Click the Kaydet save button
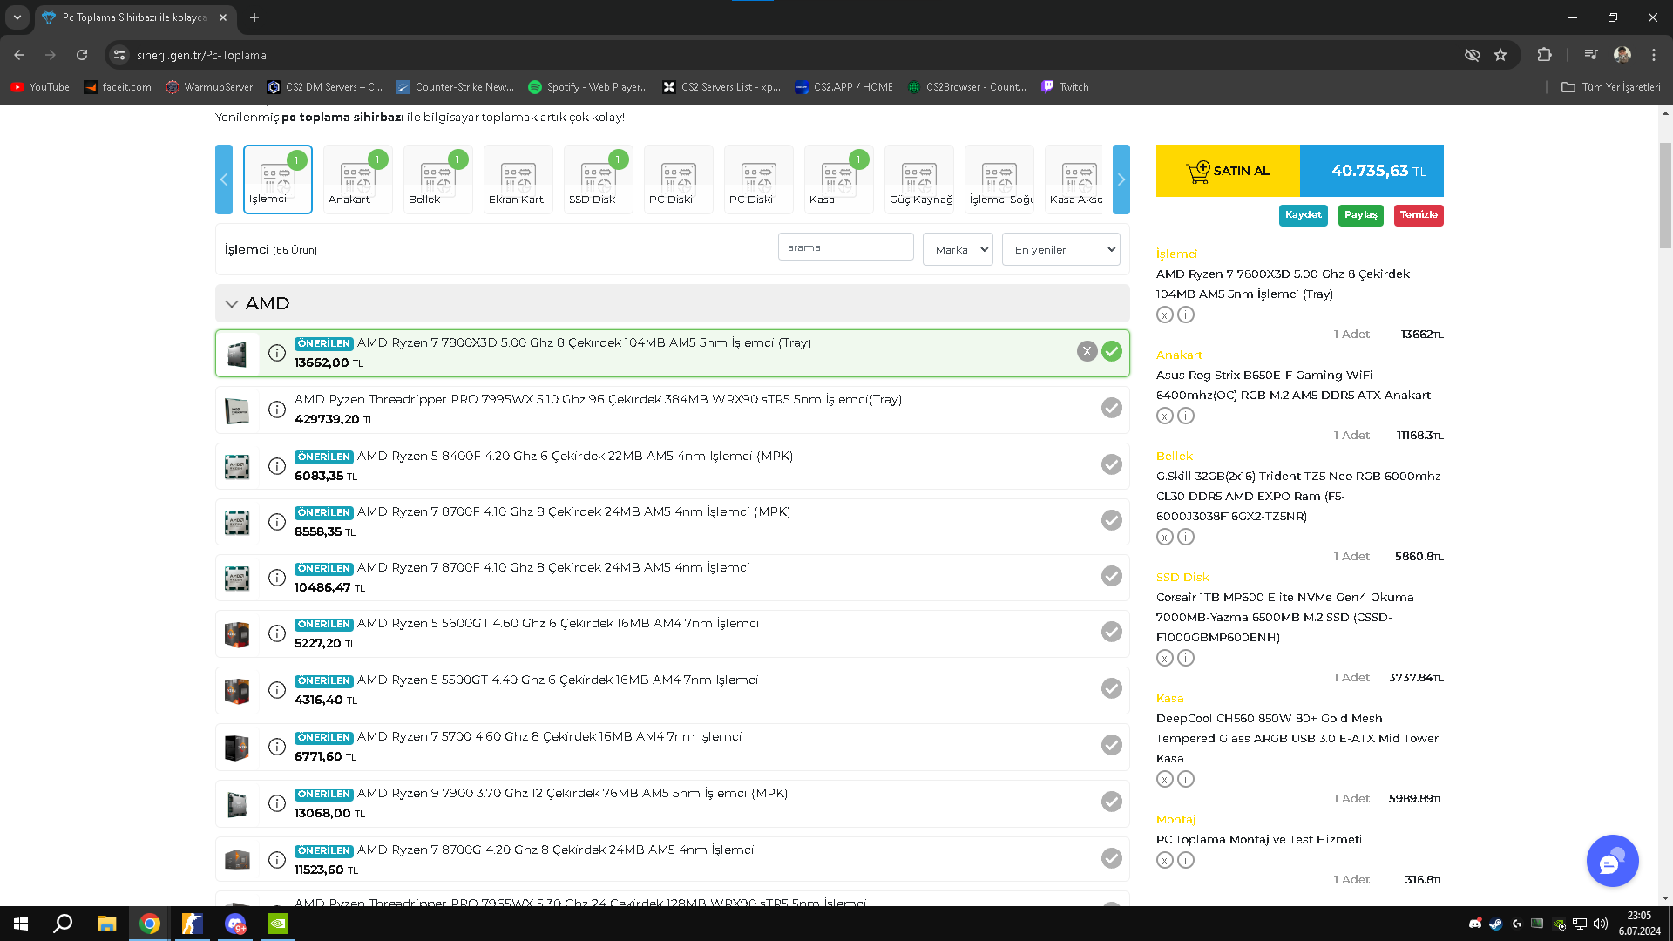Viewport: 1673px width, 941px height. pyautogui.click(x=1303, y=215)
